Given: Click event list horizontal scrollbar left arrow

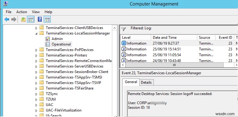Looking at the screenshot, I should pos(123,65).
